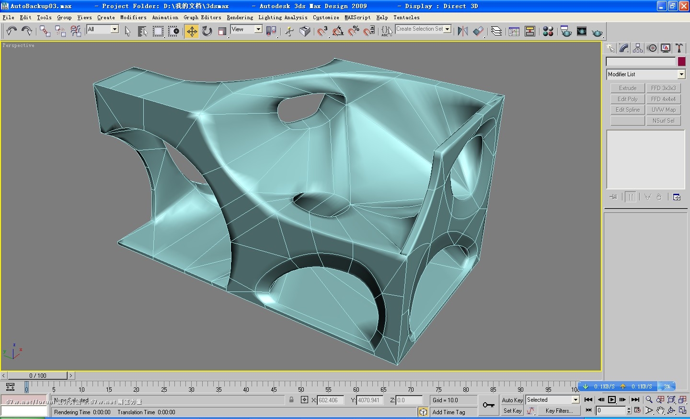Click the Align tool icon

coord(478,31)
